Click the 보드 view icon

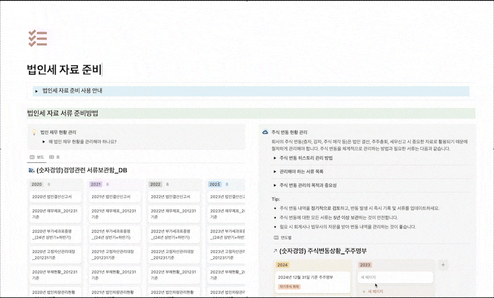tap(32, 157)
